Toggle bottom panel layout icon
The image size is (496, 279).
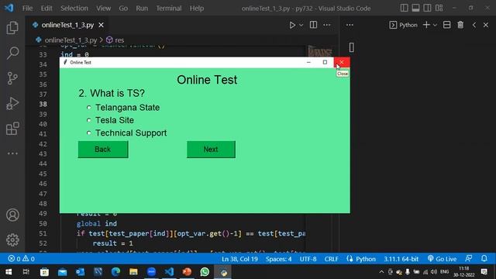coord(415,8)
